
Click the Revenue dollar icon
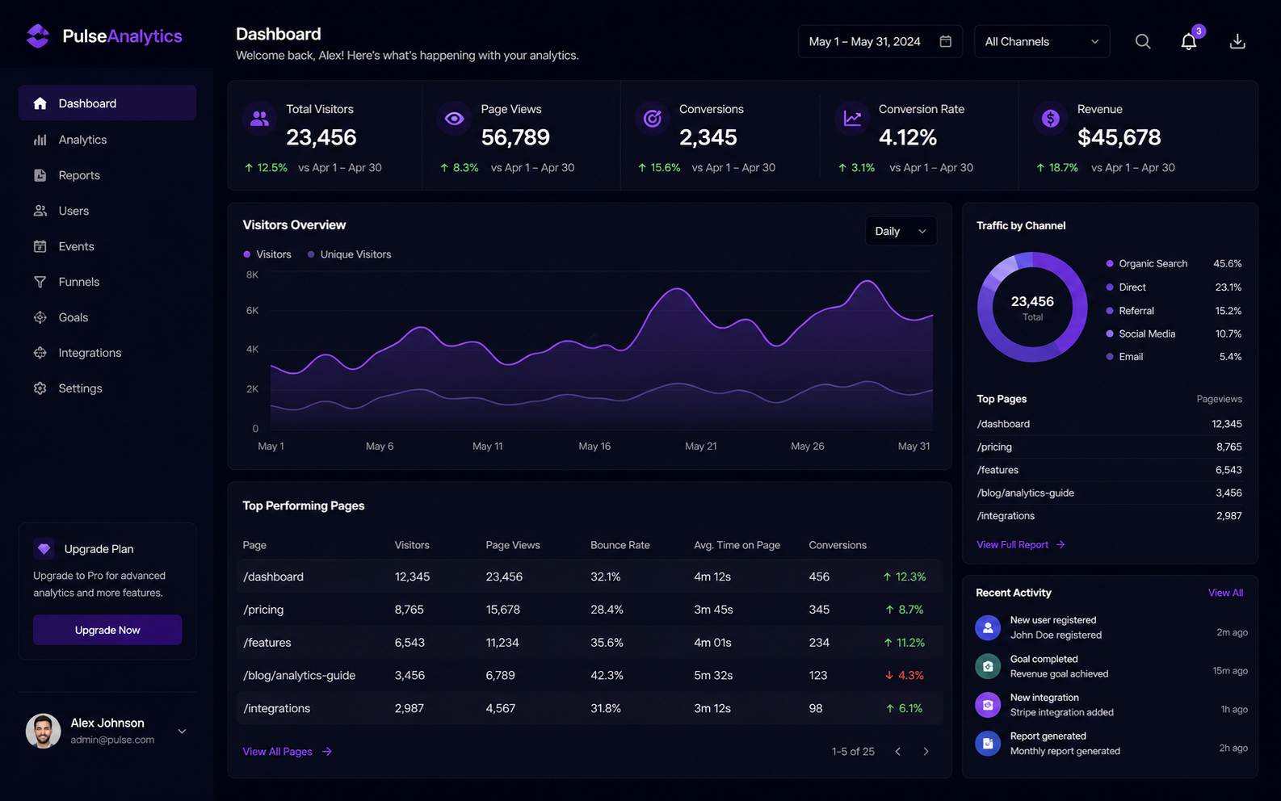(x=1051, y=119)
